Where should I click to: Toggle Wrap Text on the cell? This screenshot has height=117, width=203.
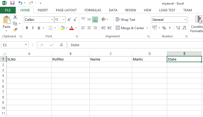tap(125, 20)
